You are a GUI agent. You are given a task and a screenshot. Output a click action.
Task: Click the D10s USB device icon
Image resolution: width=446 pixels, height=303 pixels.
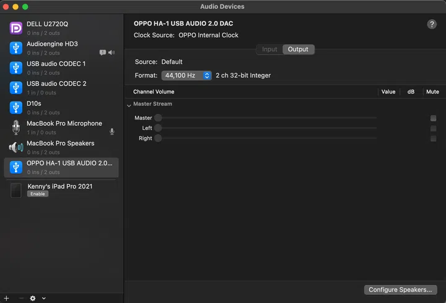tap(16, 108)
